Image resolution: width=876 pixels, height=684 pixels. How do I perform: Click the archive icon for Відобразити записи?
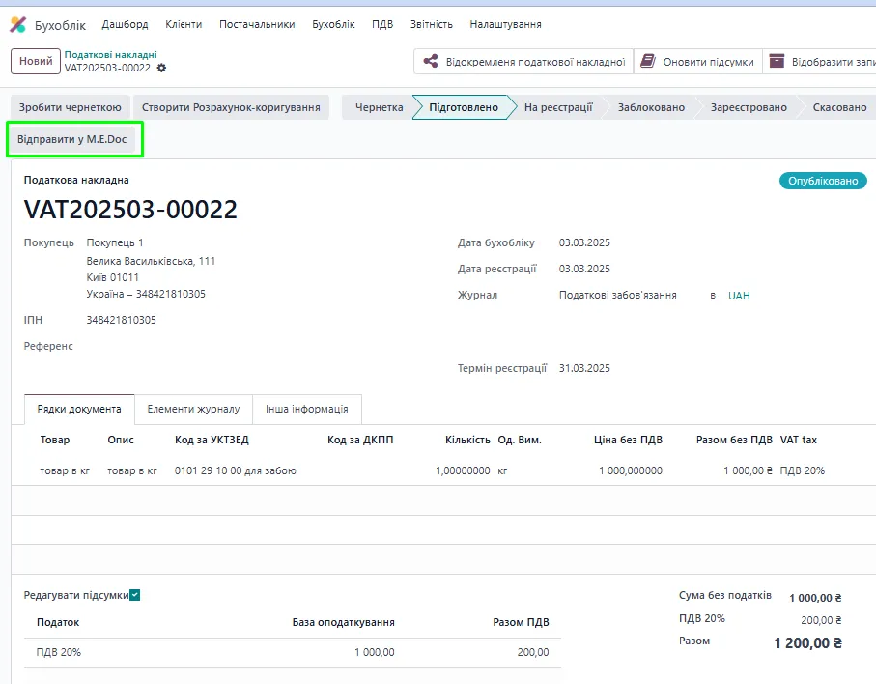pos(777,62)
